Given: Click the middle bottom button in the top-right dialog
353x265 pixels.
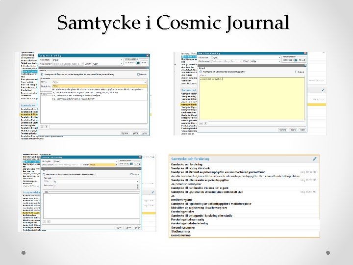Looking at the screenshot, I should click(x=293, y=130).
